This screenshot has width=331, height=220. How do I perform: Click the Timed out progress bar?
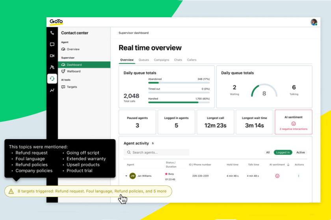pyautogui.click(x=179, y=93)
